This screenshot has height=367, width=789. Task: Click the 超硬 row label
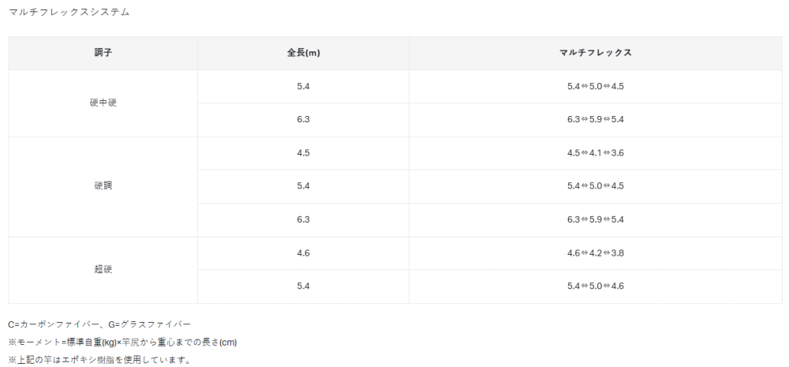pyautogui.click(x=103, y=269)
